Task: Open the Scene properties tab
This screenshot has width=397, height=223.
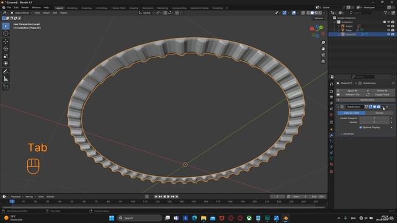Action: click(331, 109)
